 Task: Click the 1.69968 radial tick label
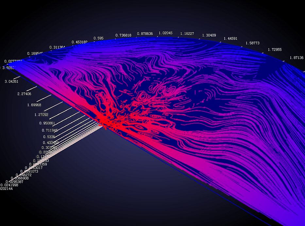pos(35,105)
